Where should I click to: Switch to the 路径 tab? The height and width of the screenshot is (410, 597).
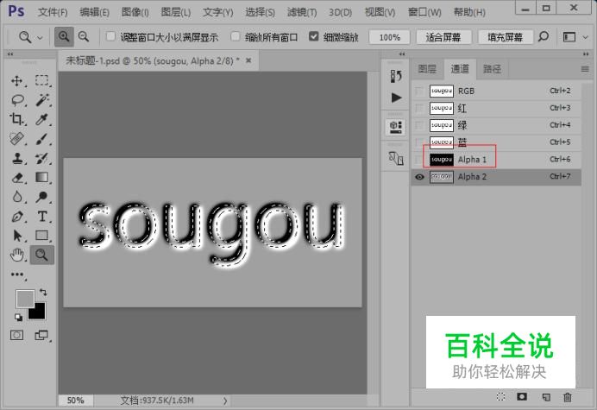pos(492,69)
